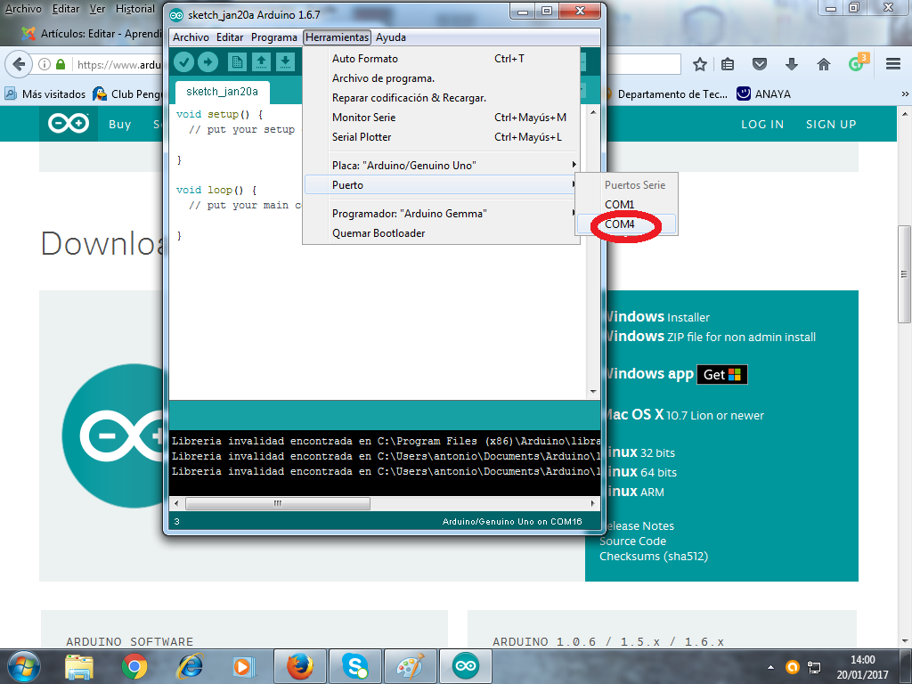
Task: Select Reparar codificación & Recargar
Action: (x=442, y=98)
